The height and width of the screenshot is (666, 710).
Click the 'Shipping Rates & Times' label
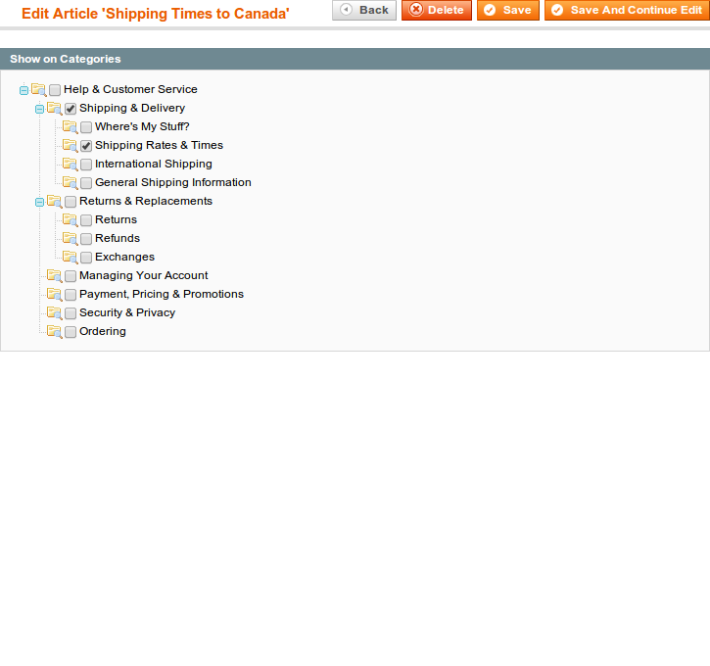(x=159, y=145)
